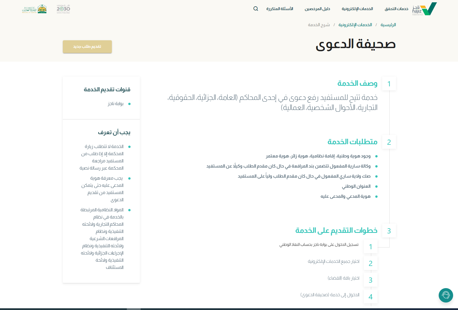Click تقديم طلب جديد button
This screenshot has height=310, width=458.
coord(87,47)
